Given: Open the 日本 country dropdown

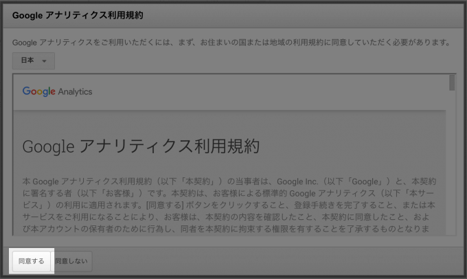Looking at the screenshot, I should pos(34,60).
